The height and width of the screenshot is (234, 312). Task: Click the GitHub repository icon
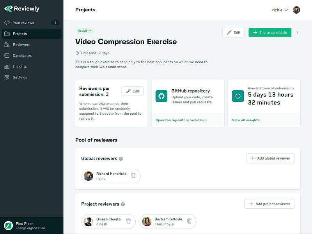[x=161, y=96]
